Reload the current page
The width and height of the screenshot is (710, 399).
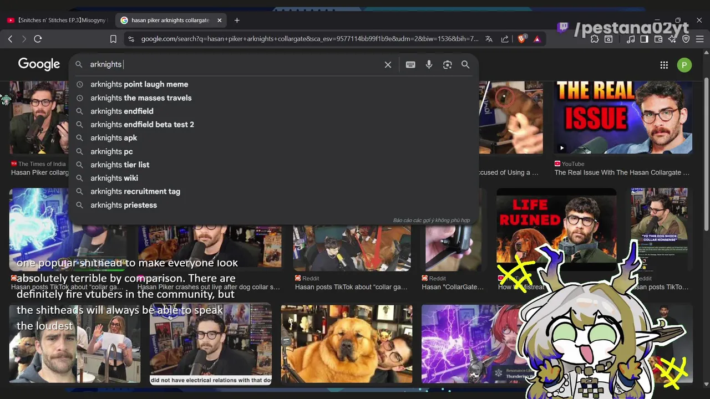(38, 39)
